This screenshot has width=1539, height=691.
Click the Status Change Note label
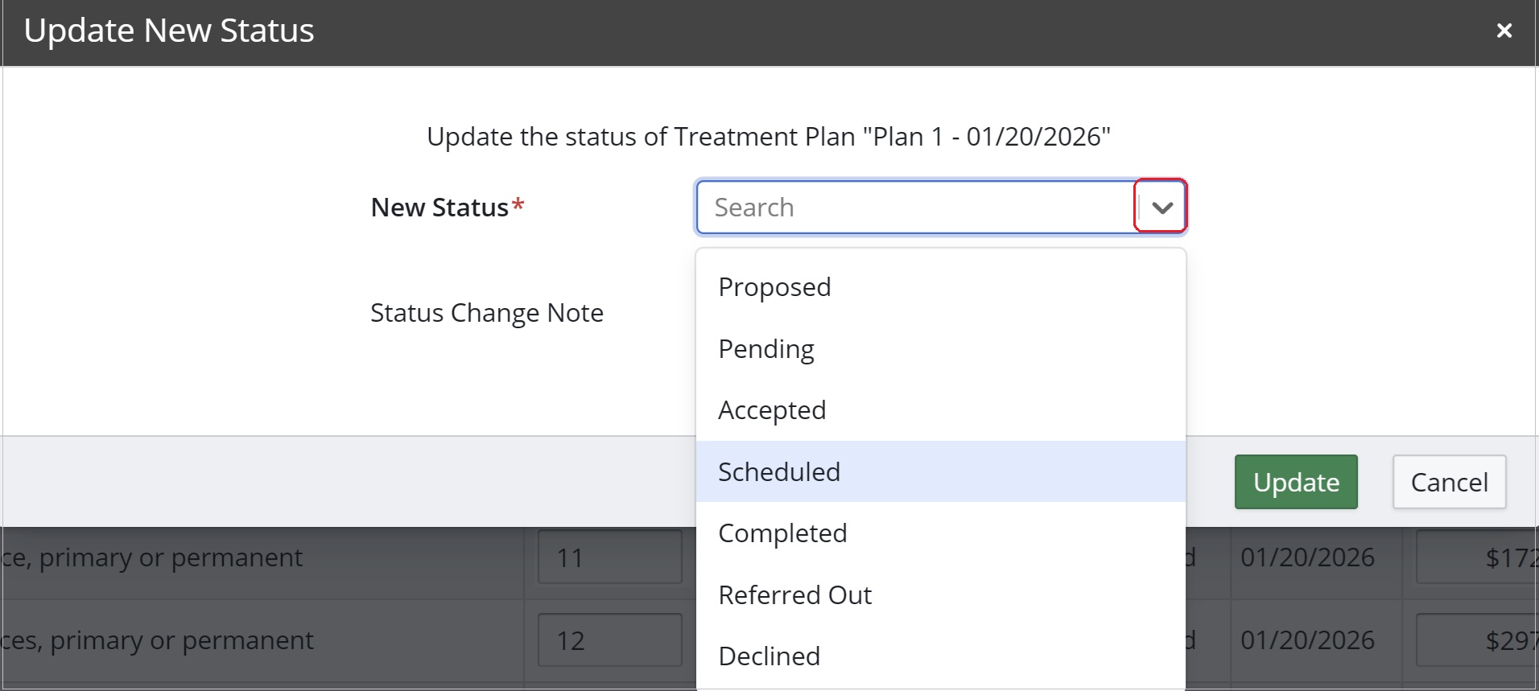pos(486,312)
